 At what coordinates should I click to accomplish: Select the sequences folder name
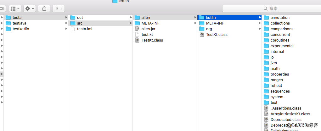(280, 91)
